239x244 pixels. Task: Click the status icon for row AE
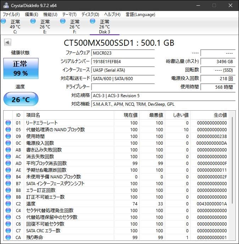[8, 170]
